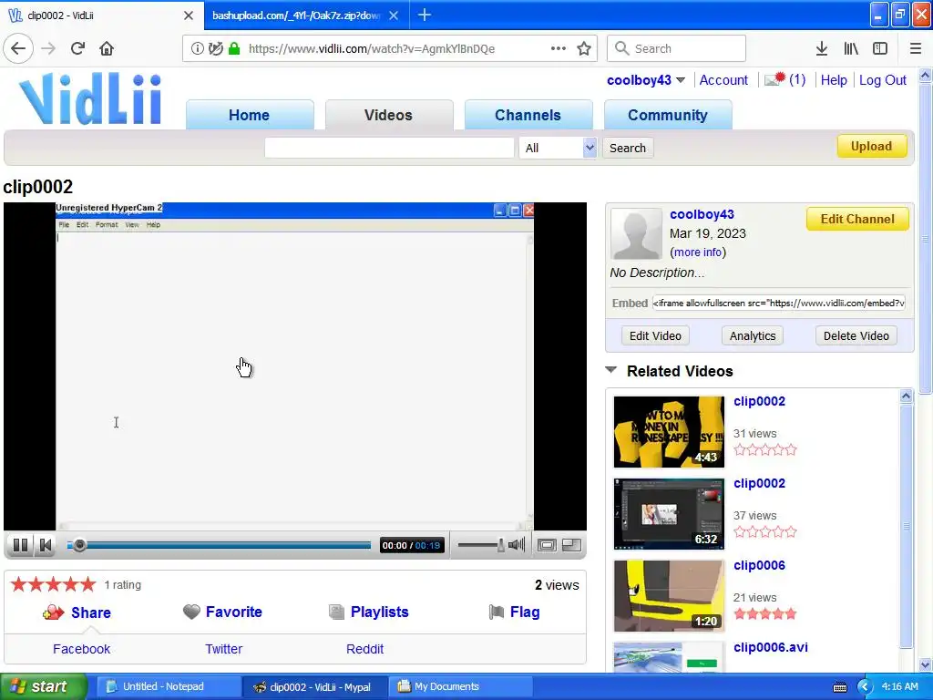The height and width of the screenshot is (700, 933).
Task: Select the Share tab below video
Action: click(77, 612)
